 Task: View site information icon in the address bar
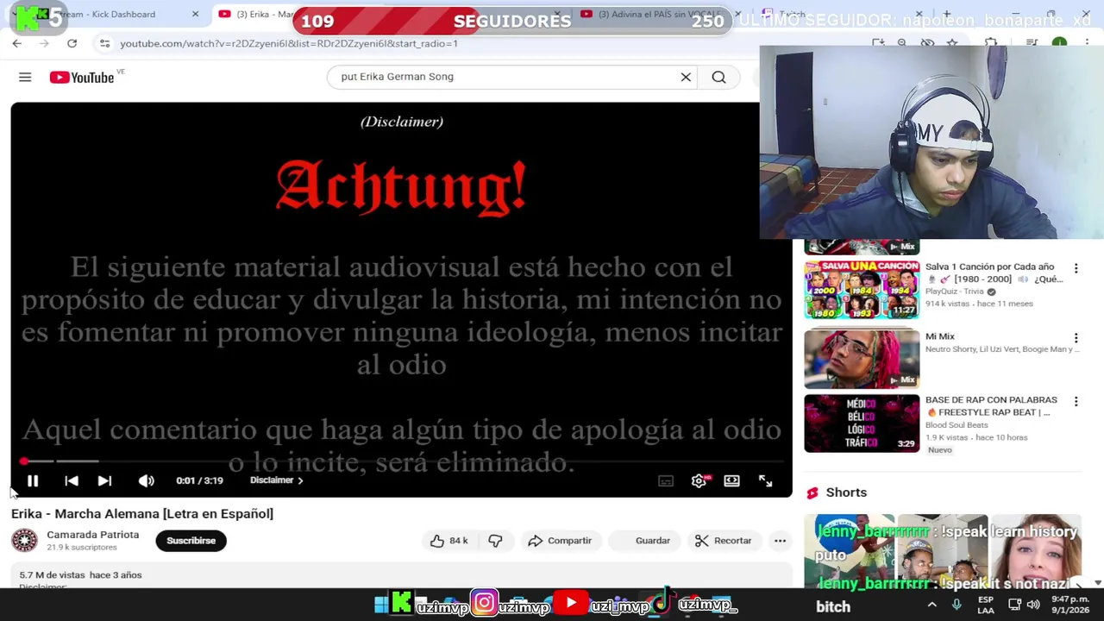click(104, 43)
